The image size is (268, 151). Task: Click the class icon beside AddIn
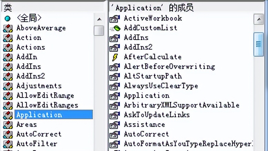click(x=8, y=57)
